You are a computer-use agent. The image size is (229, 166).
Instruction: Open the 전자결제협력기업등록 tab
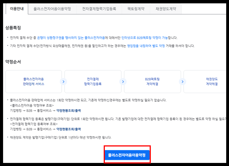99,9
